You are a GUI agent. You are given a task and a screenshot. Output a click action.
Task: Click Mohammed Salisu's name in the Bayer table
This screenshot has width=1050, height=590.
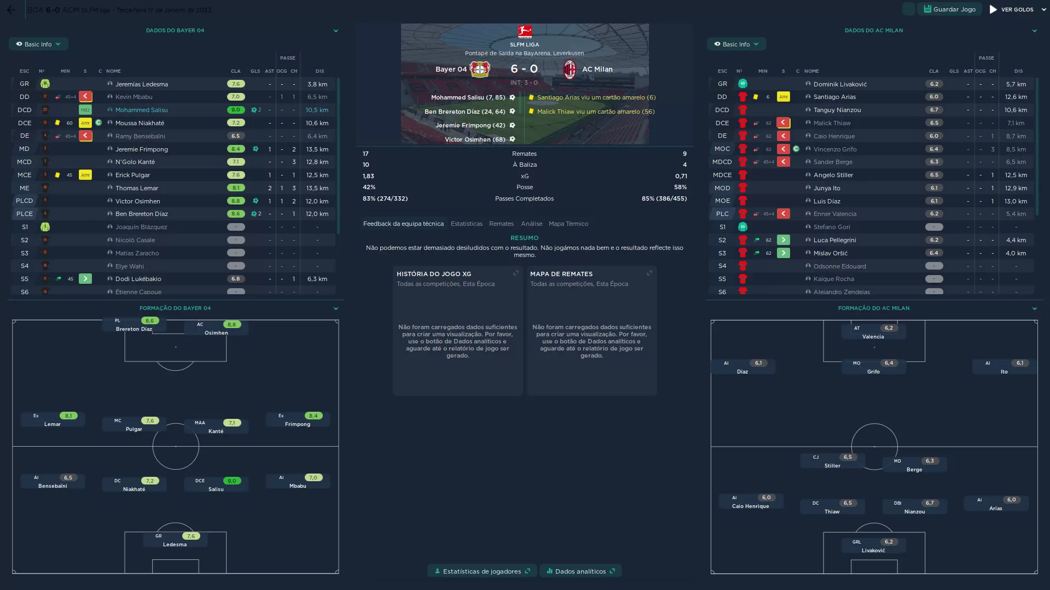coord(142,110)
